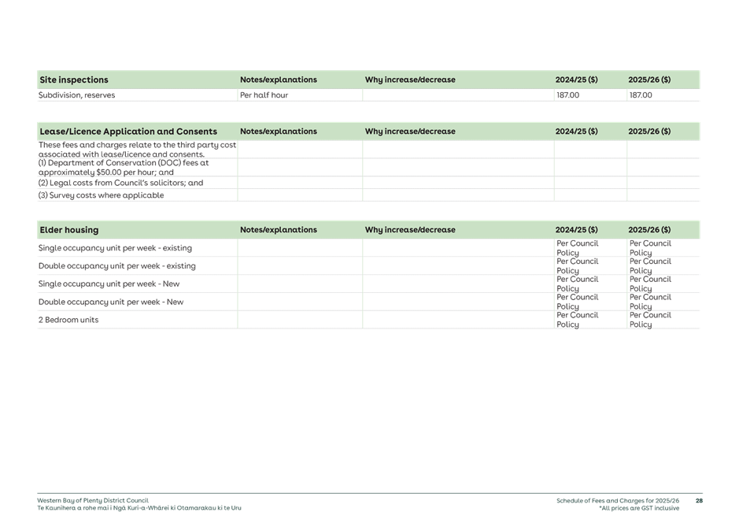Click the page number in the footer

point(699,500)
